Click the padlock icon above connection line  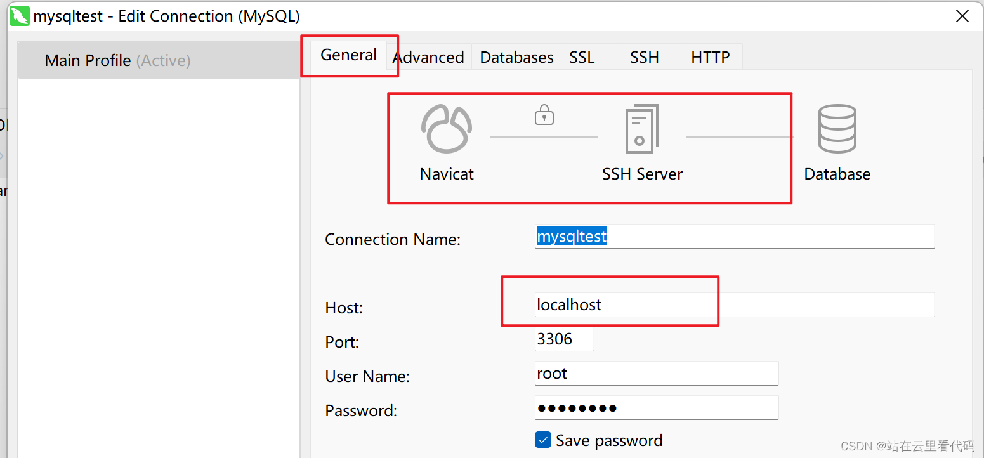(x=544, y=115)
